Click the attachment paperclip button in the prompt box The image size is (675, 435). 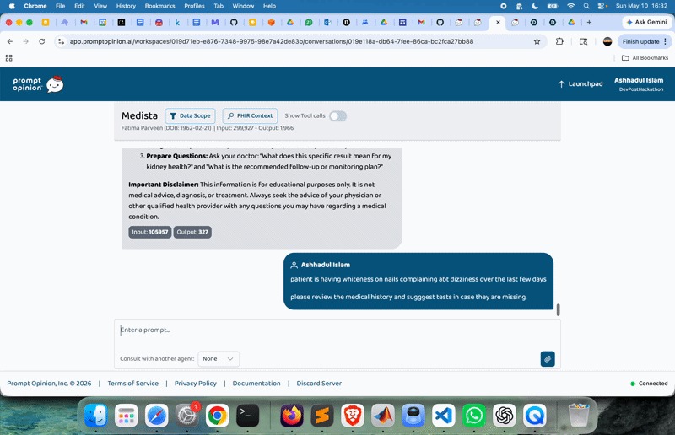[x=547, y=359]
